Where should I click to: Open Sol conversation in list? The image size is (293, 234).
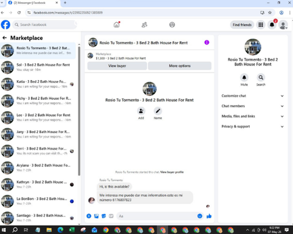click(x=38, y=67)
